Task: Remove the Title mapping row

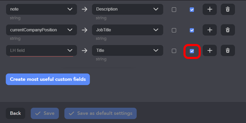Action: pyautogui.click(x=228, y=51)
